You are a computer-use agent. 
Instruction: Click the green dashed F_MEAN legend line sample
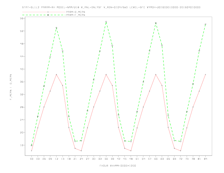point(44,15)
